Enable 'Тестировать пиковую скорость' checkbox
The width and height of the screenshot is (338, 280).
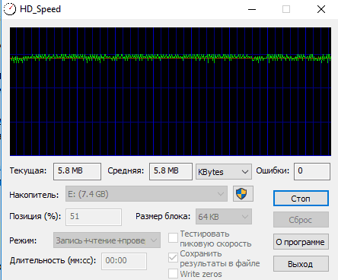(173, 238)
